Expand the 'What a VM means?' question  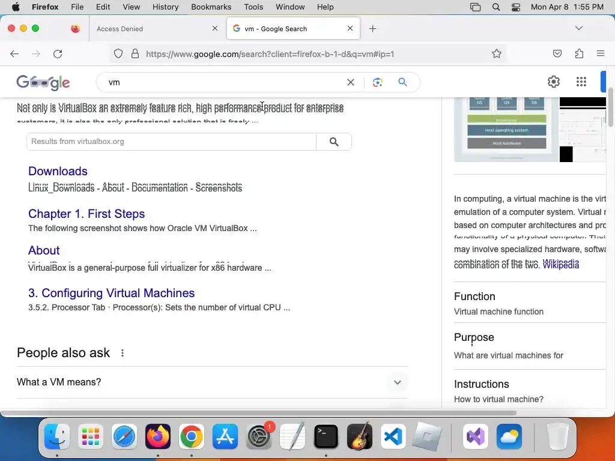coord(212,382)
